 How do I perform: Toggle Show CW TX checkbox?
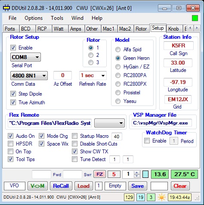[x=74, y=152]
